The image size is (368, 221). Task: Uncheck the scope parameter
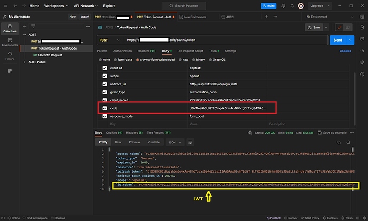[105, 76]
